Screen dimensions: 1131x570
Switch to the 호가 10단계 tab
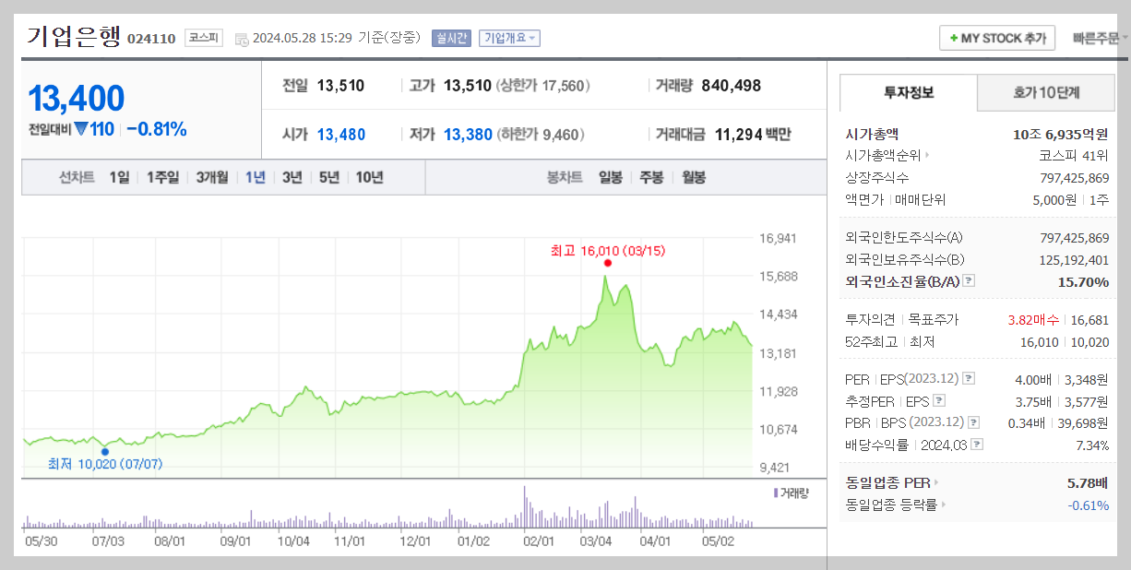pyautogui.click(x=1045, y=92)
